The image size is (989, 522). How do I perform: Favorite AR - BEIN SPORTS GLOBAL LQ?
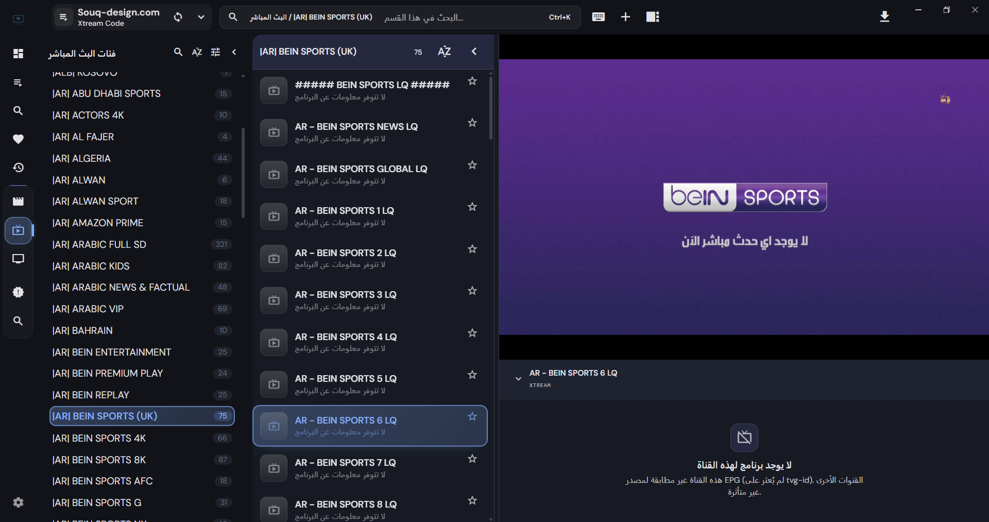coord(472,165)
